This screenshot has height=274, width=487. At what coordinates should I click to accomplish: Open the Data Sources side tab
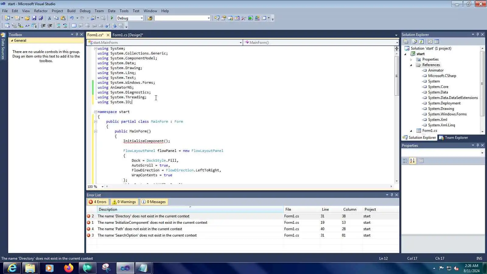click(x=3, y=46)
